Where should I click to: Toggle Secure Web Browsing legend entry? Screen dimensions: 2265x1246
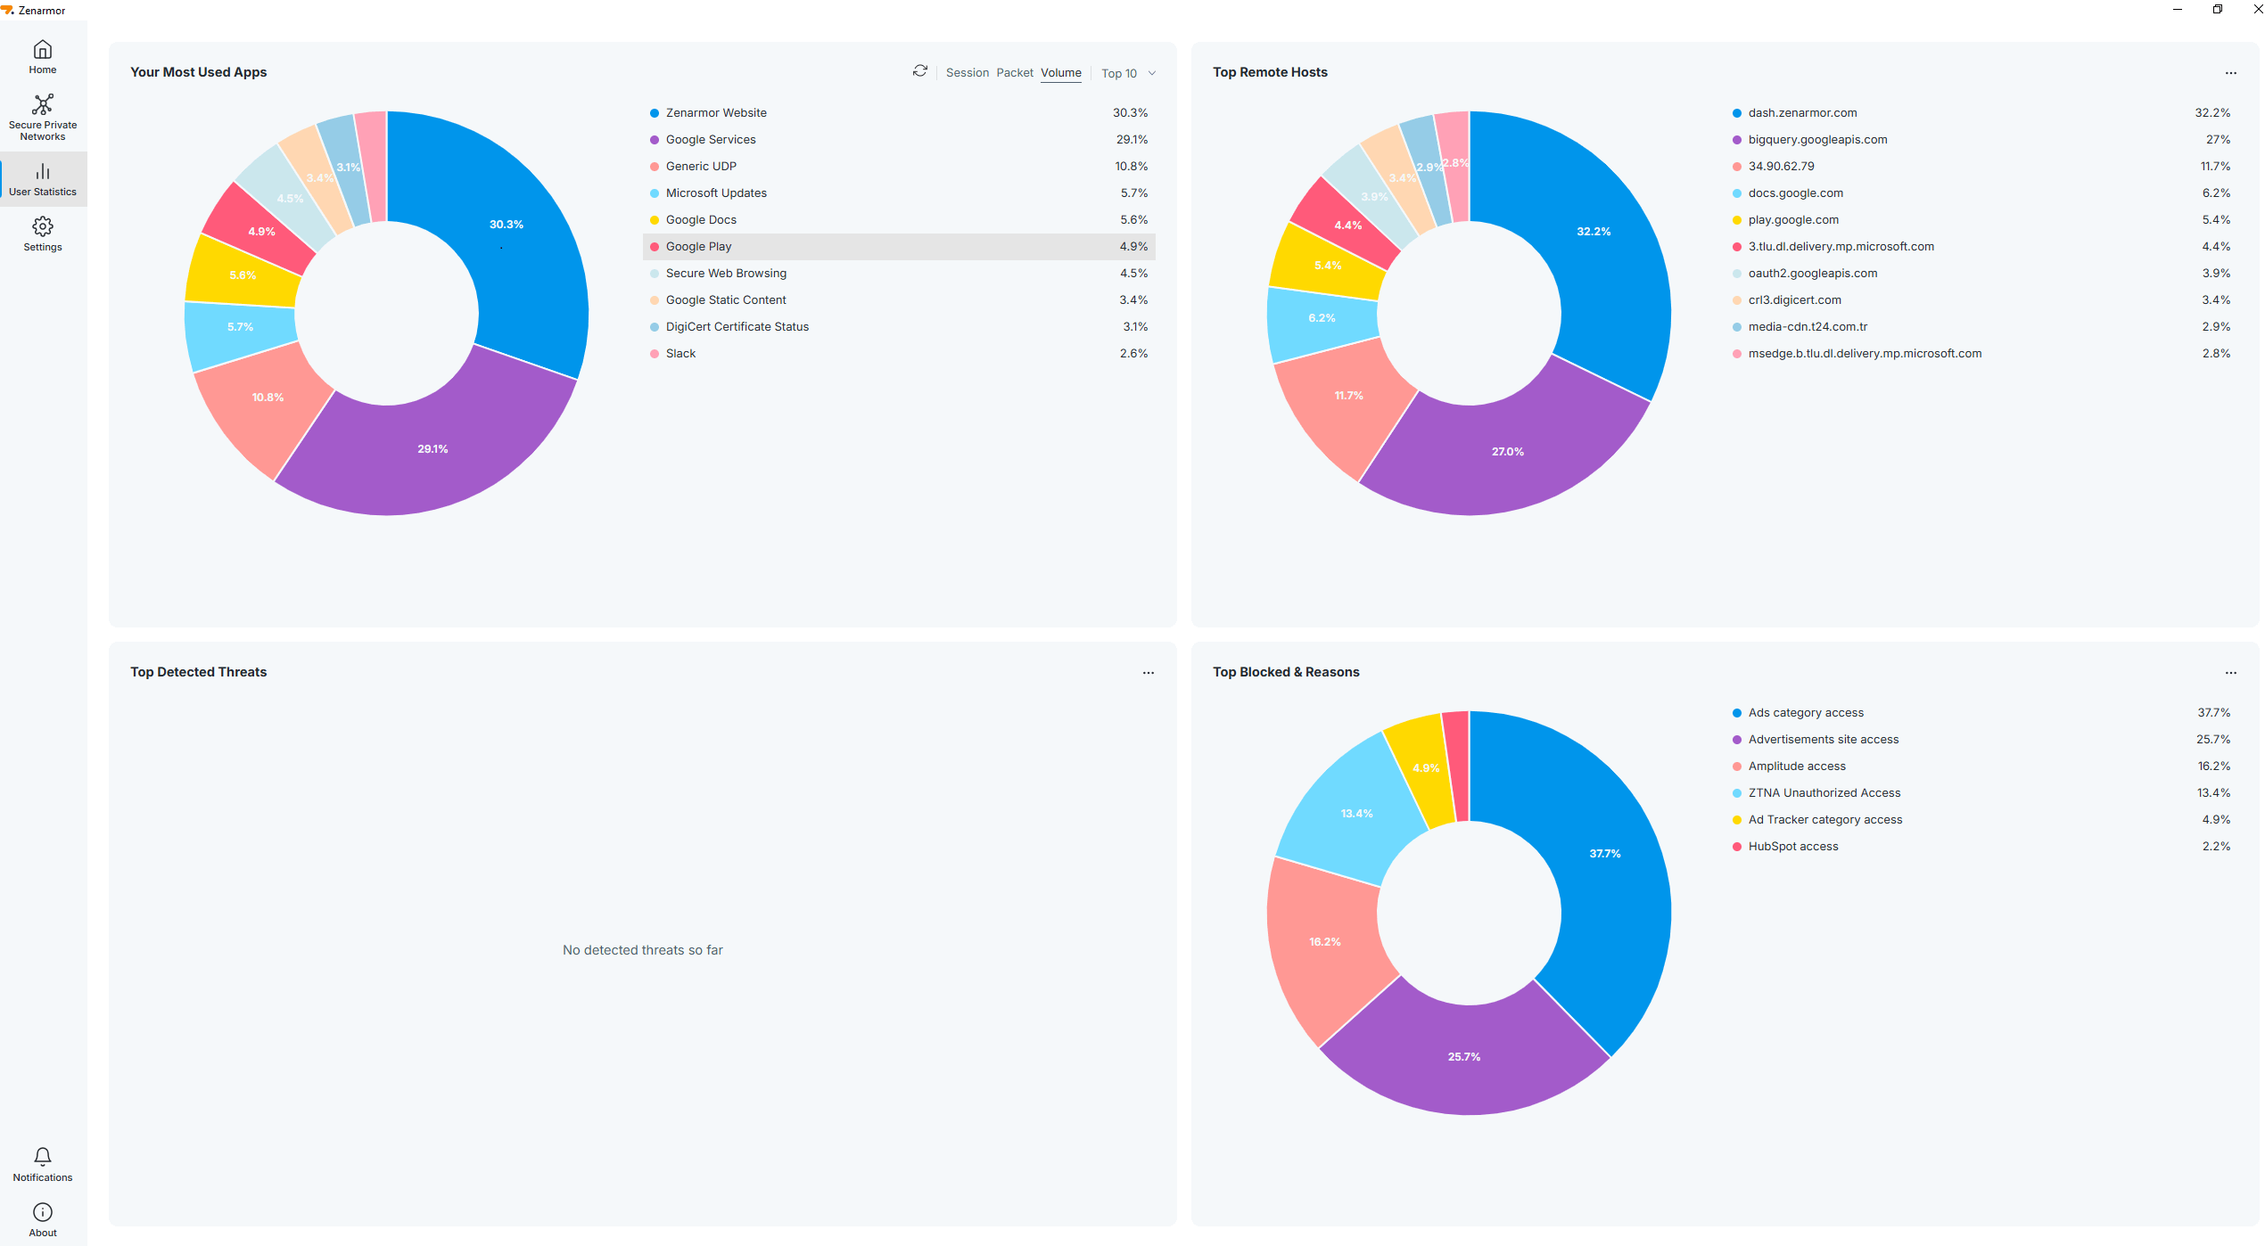[899, 274]
